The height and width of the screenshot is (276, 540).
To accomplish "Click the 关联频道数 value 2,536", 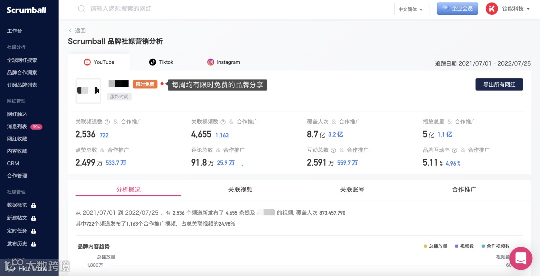I will point(86,134).
